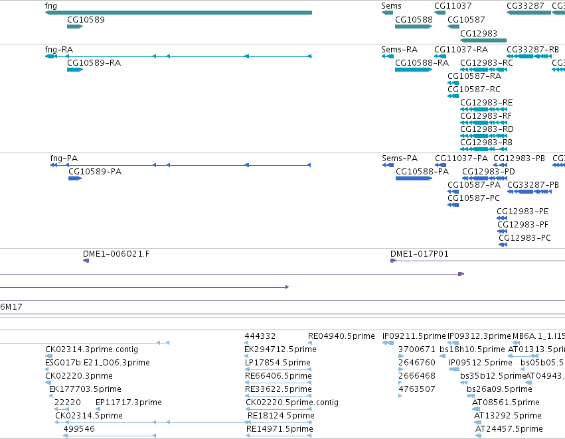This screenshot has height=439, width=565.
Task: Click the CG12983-PF protein label
Action: [523, 225]
